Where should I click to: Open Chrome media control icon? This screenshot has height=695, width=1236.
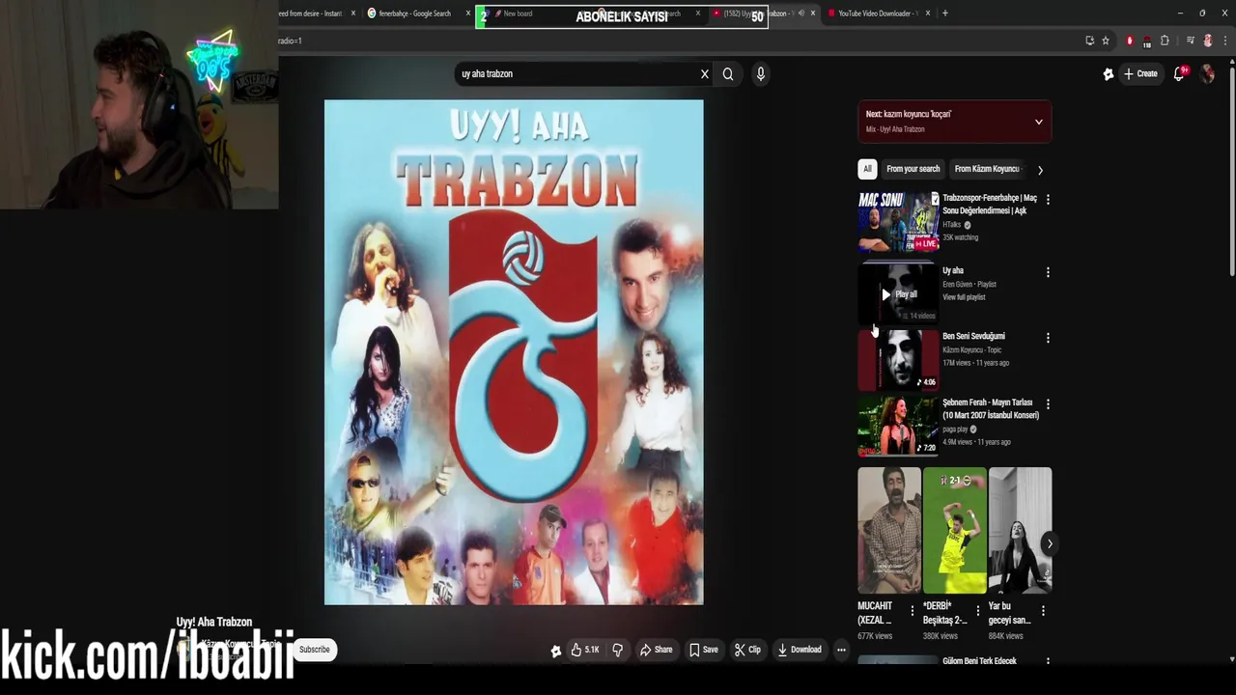tap(1191, 41)
